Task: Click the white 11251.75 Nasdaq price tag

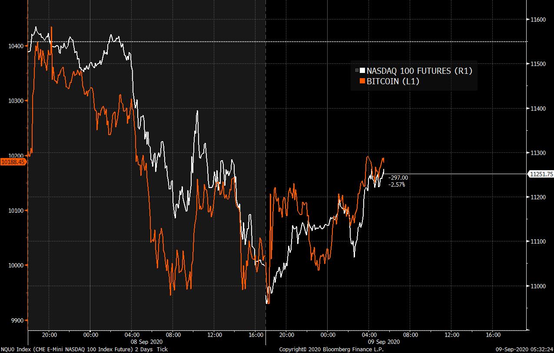Action: (541, 174)
